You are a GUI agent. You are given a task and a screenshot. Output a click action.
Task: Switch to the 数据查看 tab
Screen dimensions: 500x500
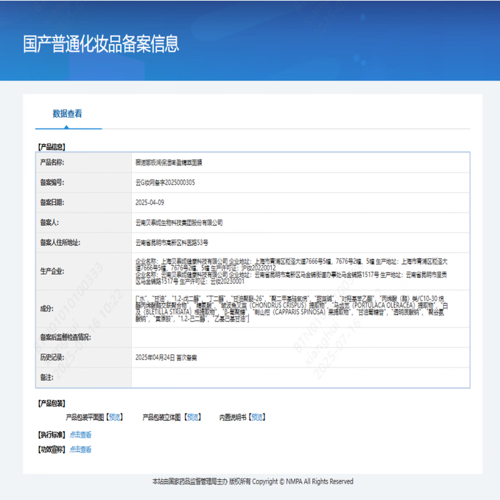coord(67,114)
